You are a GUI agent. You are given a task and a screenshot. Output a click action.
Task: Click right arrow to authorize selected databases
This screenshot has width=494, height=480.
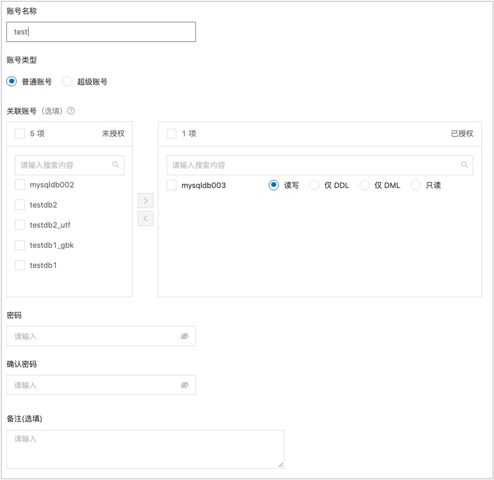pos(145,200)
